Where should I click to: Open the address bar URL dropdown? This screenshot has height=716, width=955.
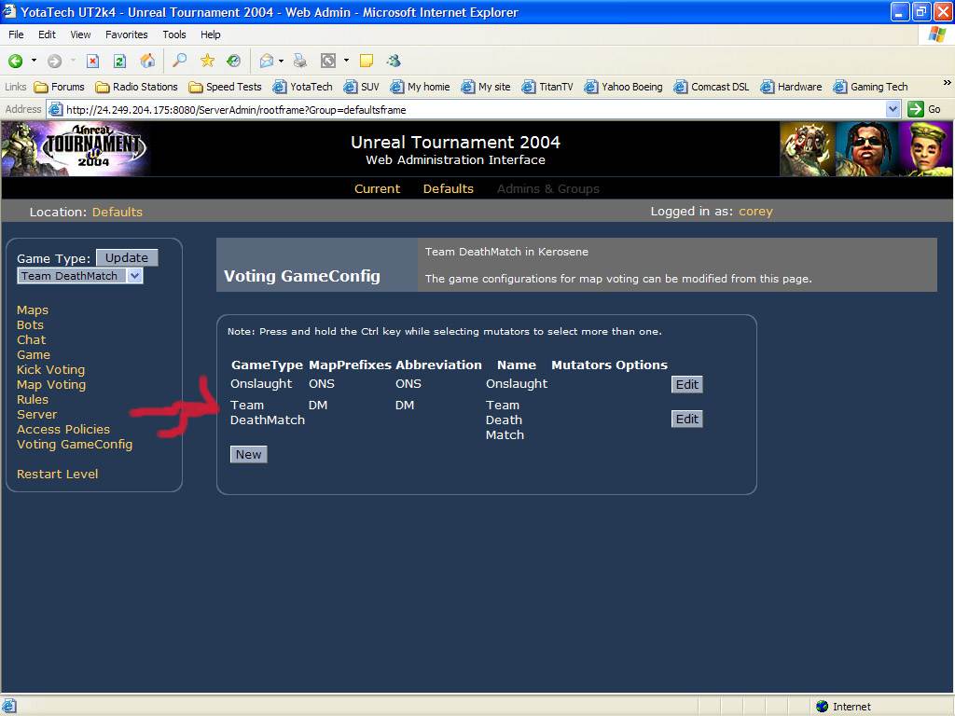[893, 110]
